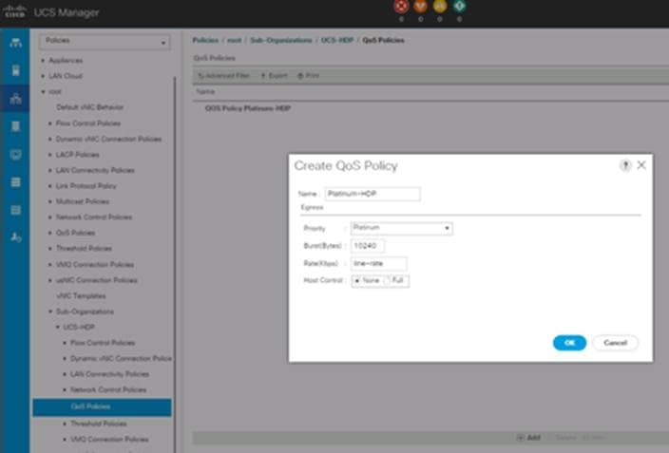Image resolution: width=669 pixels, height=453 pixels.
Task: Open the Servers section in the sidebar
Action: pos(15,70)
